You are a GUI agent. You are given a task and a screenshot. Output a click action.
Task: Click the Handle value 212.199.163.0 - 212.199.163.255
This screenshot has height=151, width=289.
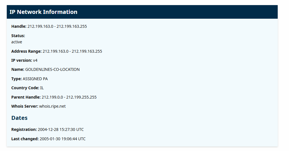[x=57, y=26]
